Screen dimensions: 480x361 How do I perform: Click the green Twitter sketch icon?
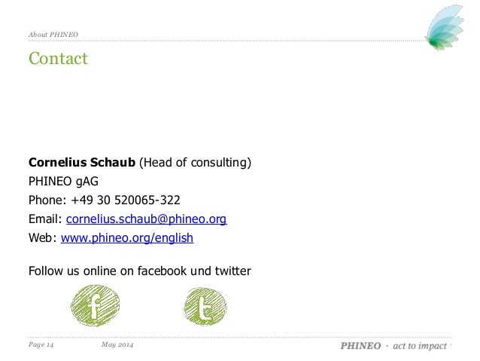205,307
